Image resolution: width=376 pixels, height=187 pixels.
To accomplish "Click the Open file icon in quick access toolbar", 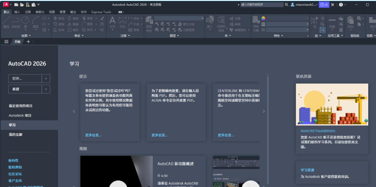I will (x=22, y=4).
